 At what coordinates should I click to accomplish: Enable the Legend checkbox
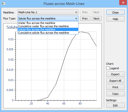108,68
